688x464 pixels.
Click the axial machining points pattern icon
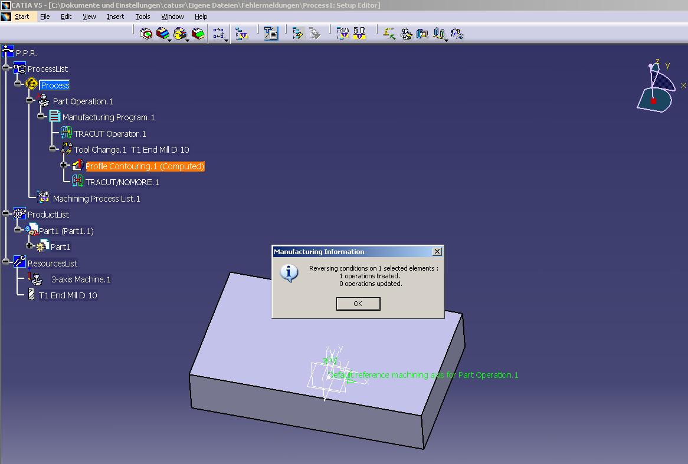[x=218, y=34]
